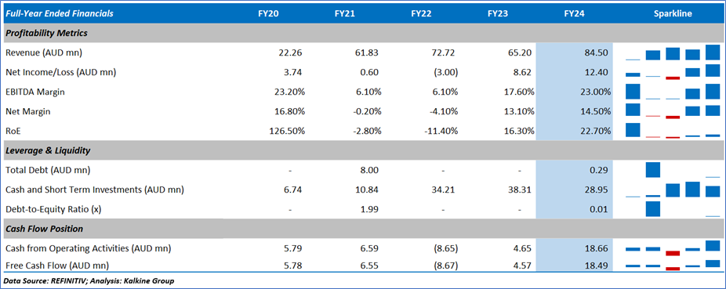Select the Cash from Operating Activities sparkline
This screenshot has width=726, height=289.
[672, 248]
